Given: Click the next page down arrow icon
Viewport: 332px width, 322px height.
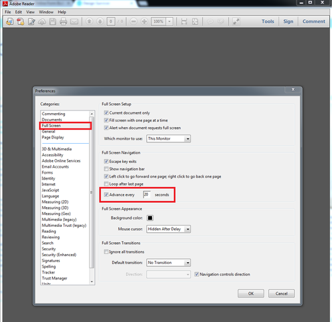Looking at the screenshot, I should click(x=100, y=21).
